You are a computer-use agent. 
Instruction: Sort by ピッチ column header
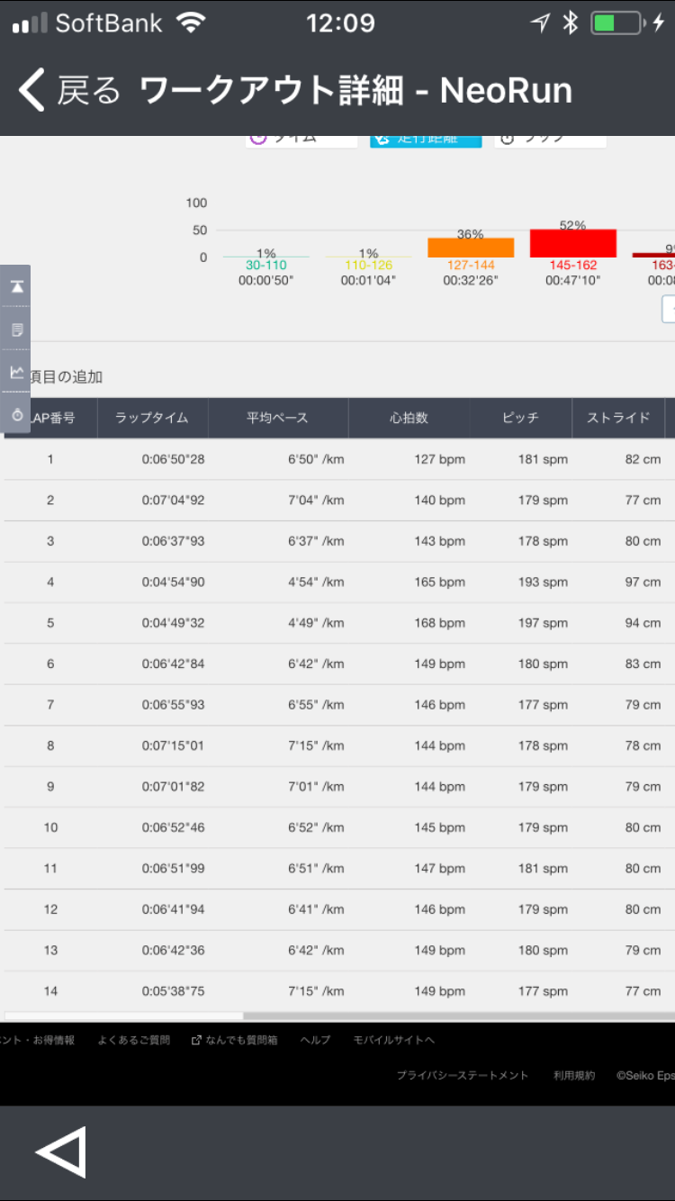520,418
